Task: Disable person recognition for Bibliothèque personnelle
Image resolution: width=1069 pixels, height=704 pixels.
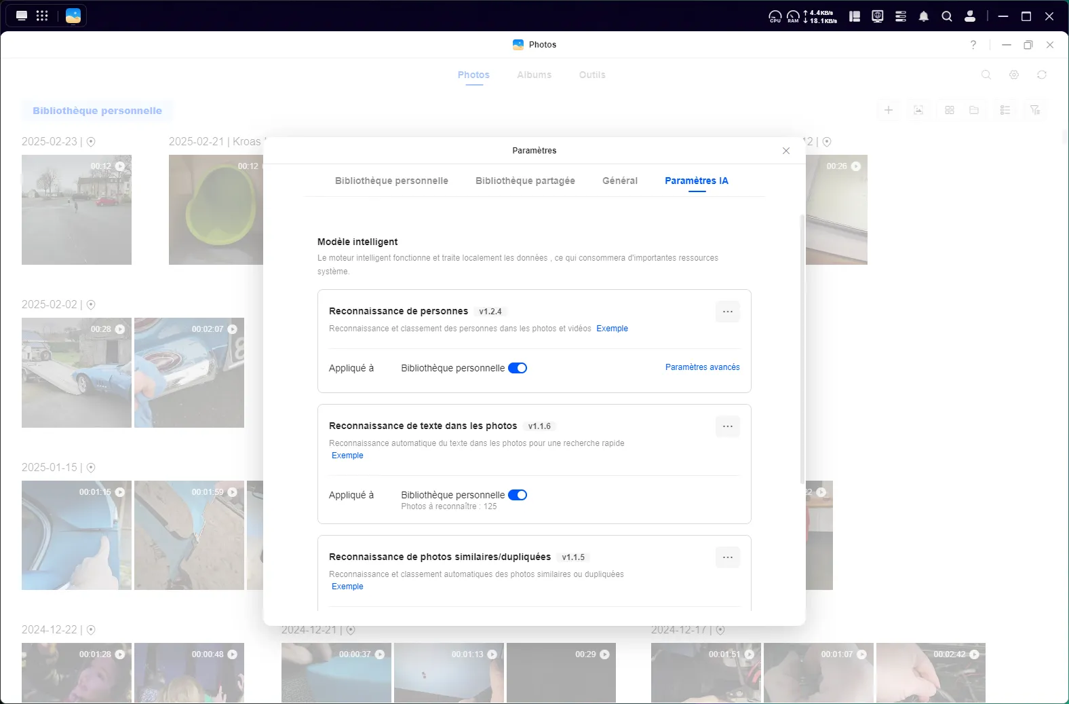Action: click(x=518, y=368)
